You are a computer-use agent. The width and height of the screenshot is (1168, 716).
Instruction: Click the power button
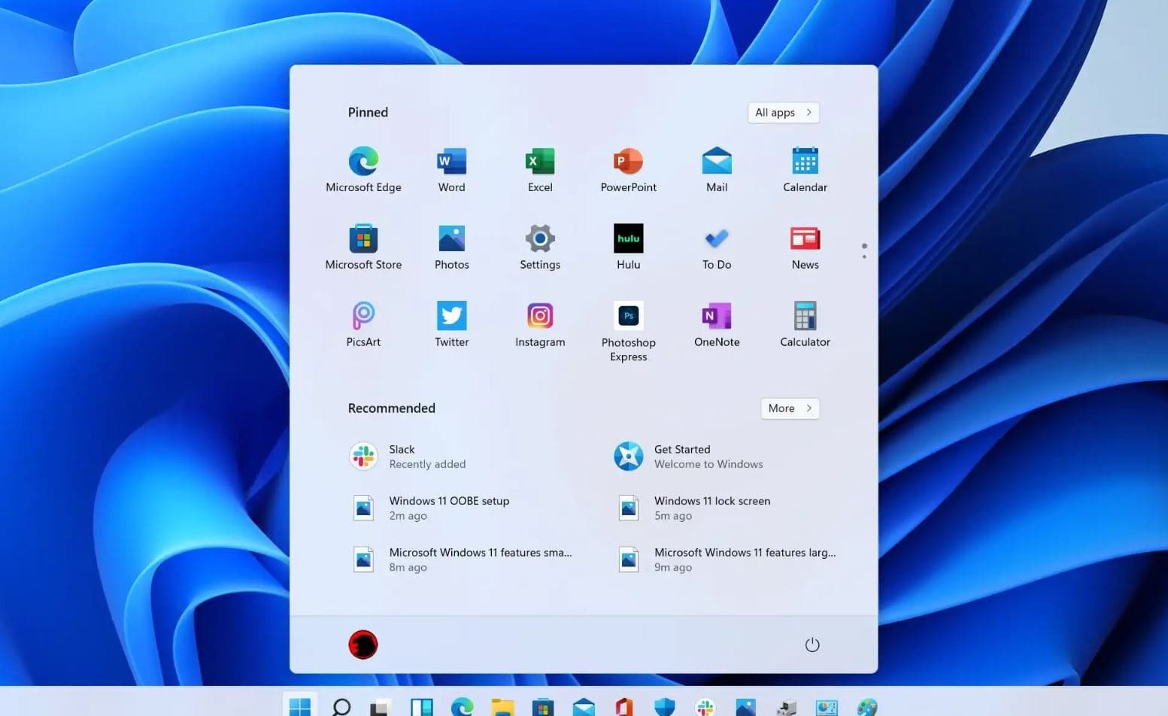812,644
